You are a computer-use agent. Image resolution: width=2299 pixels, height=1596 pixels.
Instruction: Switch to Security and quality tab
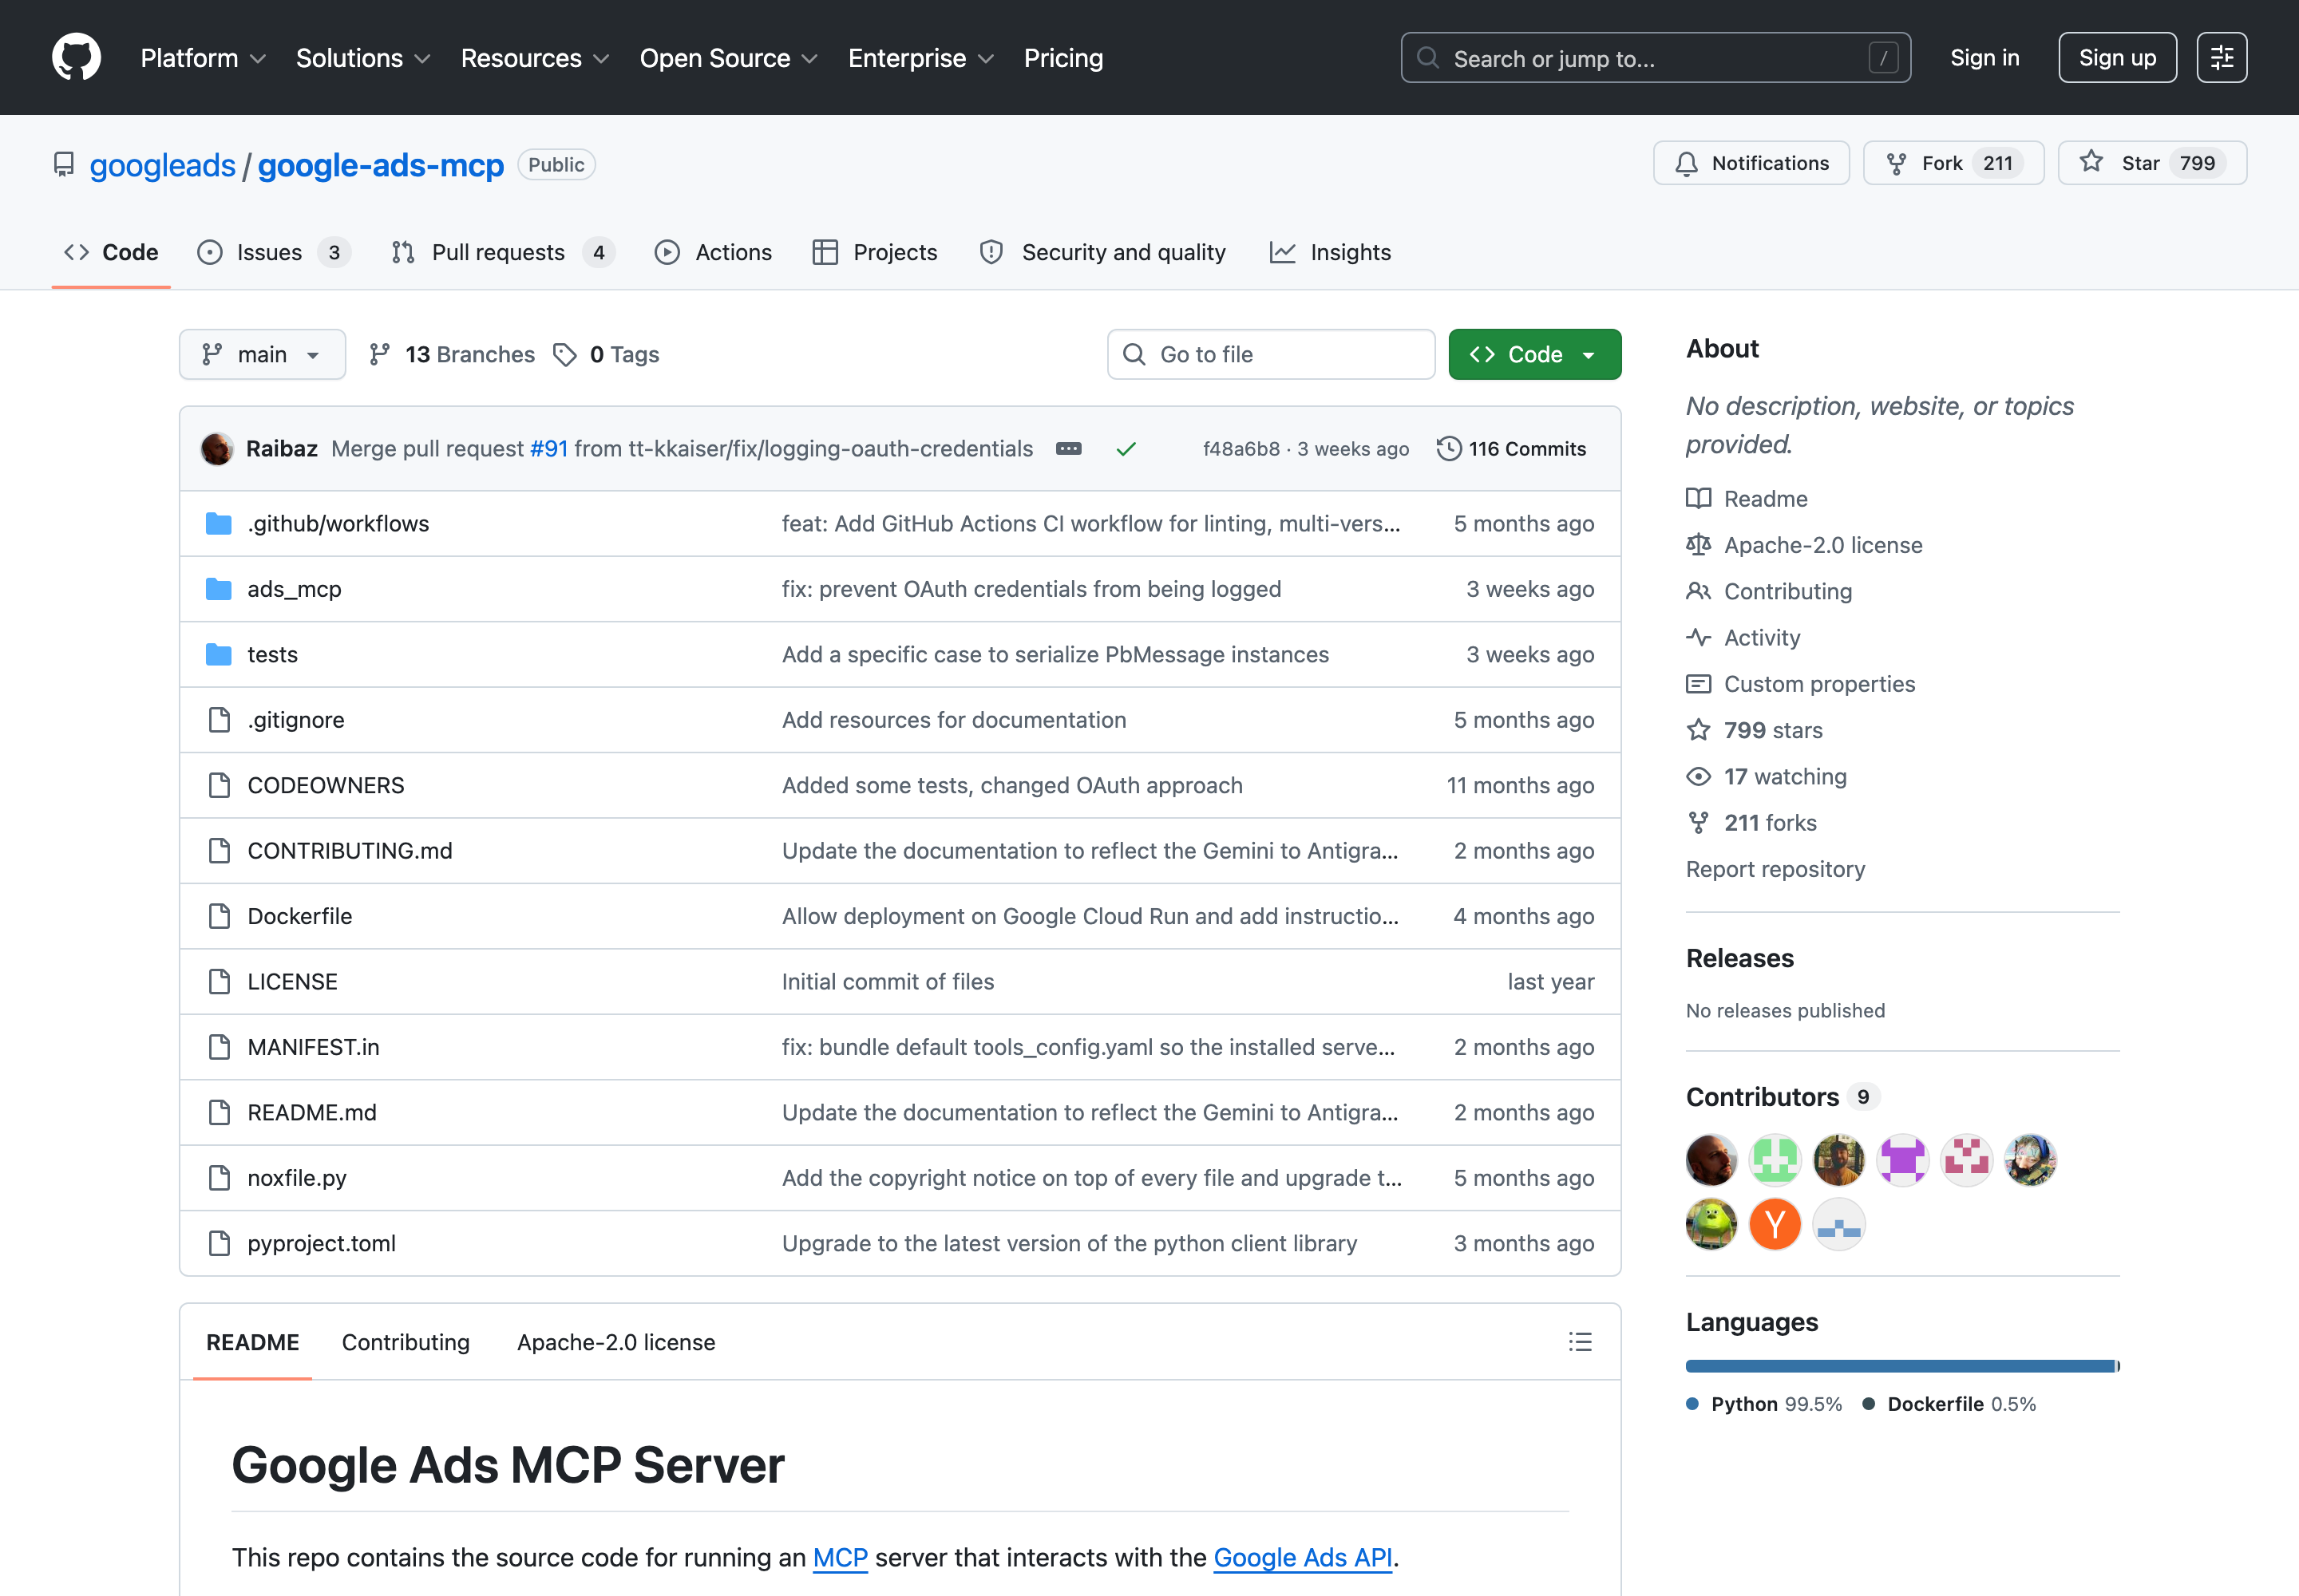[1102, 253]
